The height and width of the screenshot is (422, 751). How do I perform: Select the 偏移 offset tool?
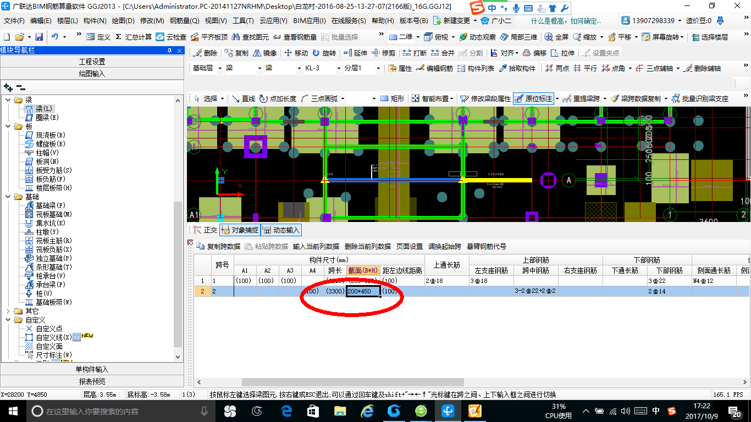pos(534,53)
